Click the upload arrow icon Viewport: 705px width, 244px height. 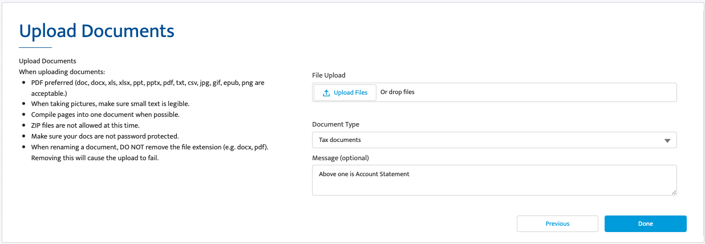[x=326, y=93]
